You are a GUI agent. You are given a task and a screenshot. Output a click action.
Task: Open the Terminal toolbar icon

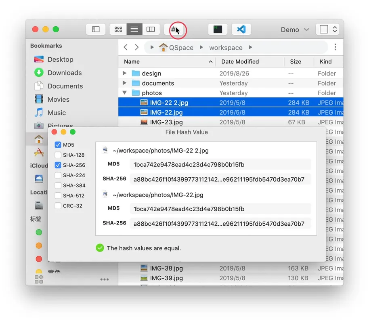pyautogui.click(x=218, y=29)
